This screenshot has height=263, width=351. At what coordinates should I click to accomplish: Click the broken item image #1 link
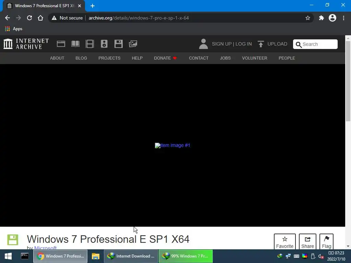point(173,145)
